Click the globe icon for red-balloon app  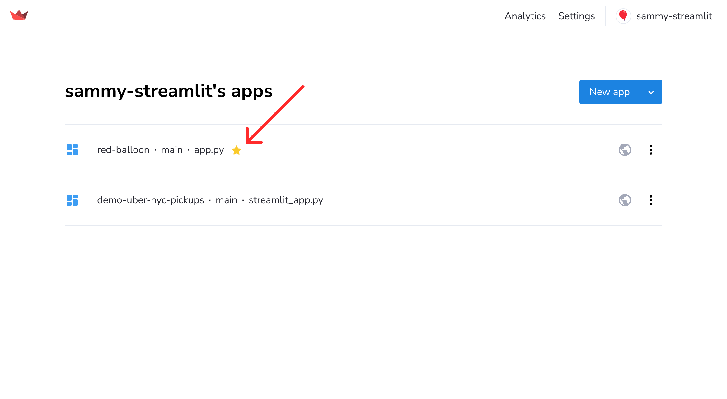click(625, 149)
